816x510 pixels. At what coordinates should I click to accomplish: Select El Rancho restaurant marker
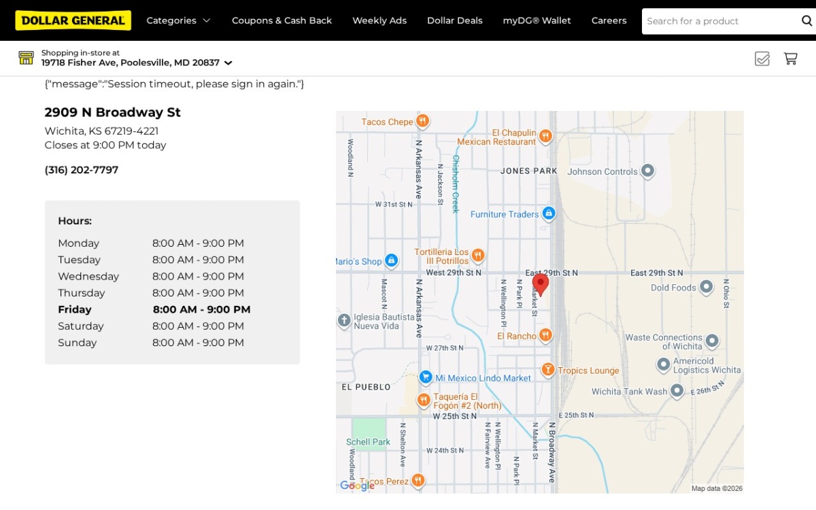pyautogui.click(x=545, y=335)
